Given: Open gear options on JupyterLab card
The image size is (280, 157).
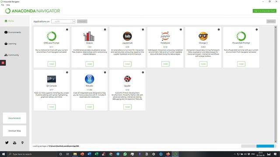Looking at the screenshot, I should (x=143, y=30).
